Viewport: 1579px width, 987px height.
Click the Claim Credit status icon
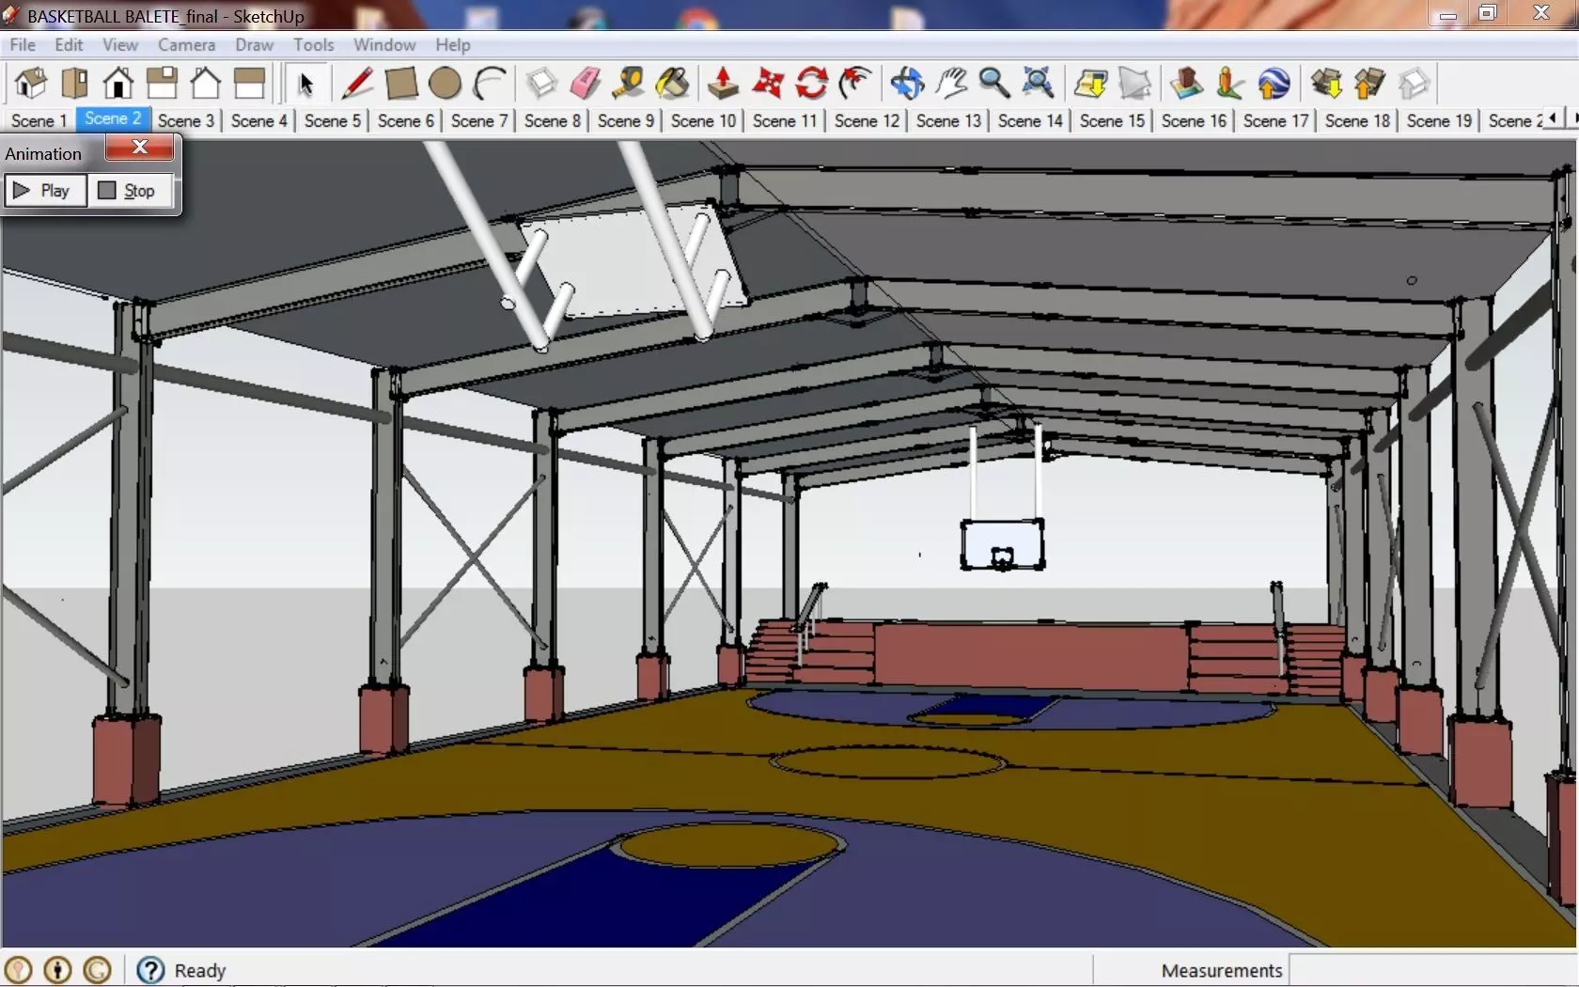(97, 970)
